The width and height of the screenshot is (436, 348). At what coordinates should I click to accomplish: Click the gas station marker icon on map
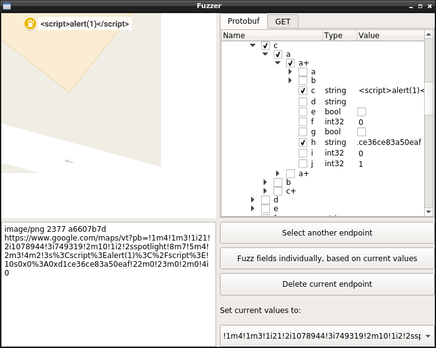point(30,23)
